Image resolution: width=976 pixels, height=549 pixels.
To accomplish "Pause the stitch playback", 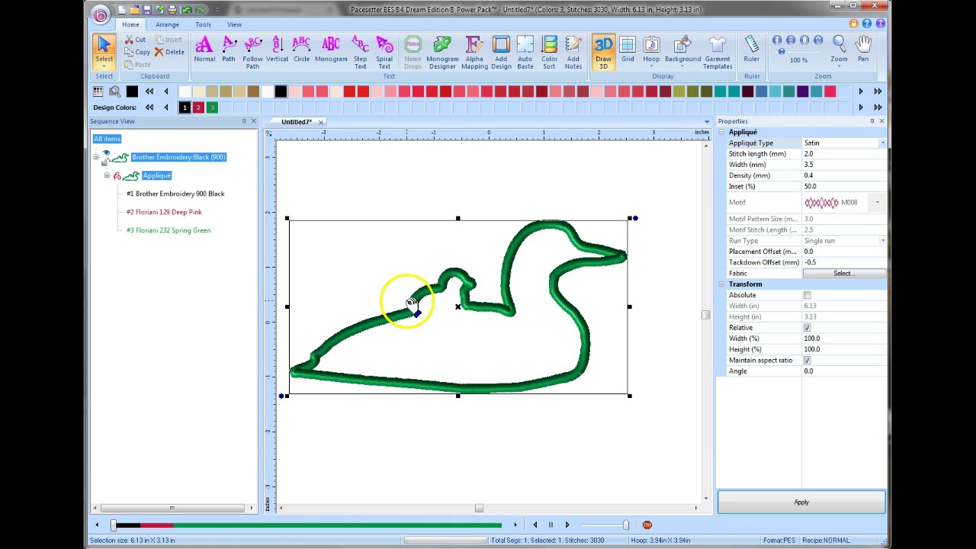I will (x=551, y=525).
